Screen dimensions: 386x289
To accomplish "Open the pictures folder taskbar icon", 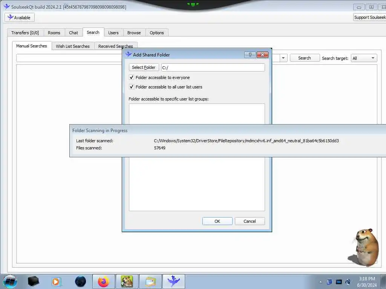I will (150, 281).
